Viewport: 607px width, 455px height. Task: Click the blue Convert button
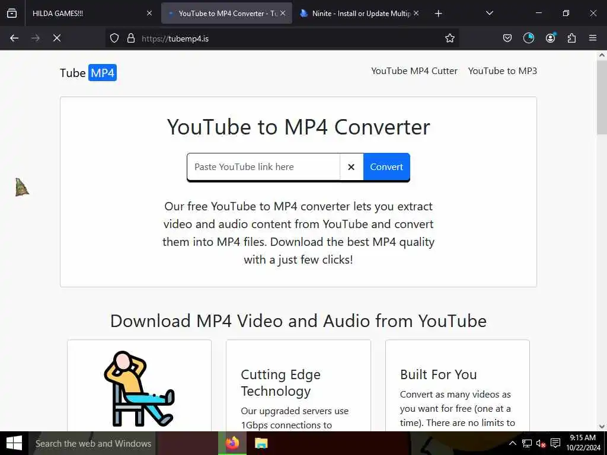pos(386,166)
